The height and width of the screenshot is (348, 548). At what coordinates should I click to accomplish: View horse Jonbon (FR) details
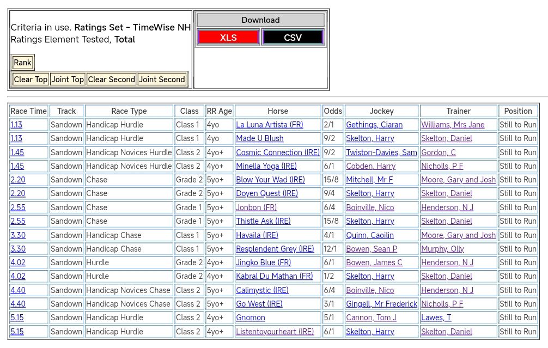click(x=256, y=207)
